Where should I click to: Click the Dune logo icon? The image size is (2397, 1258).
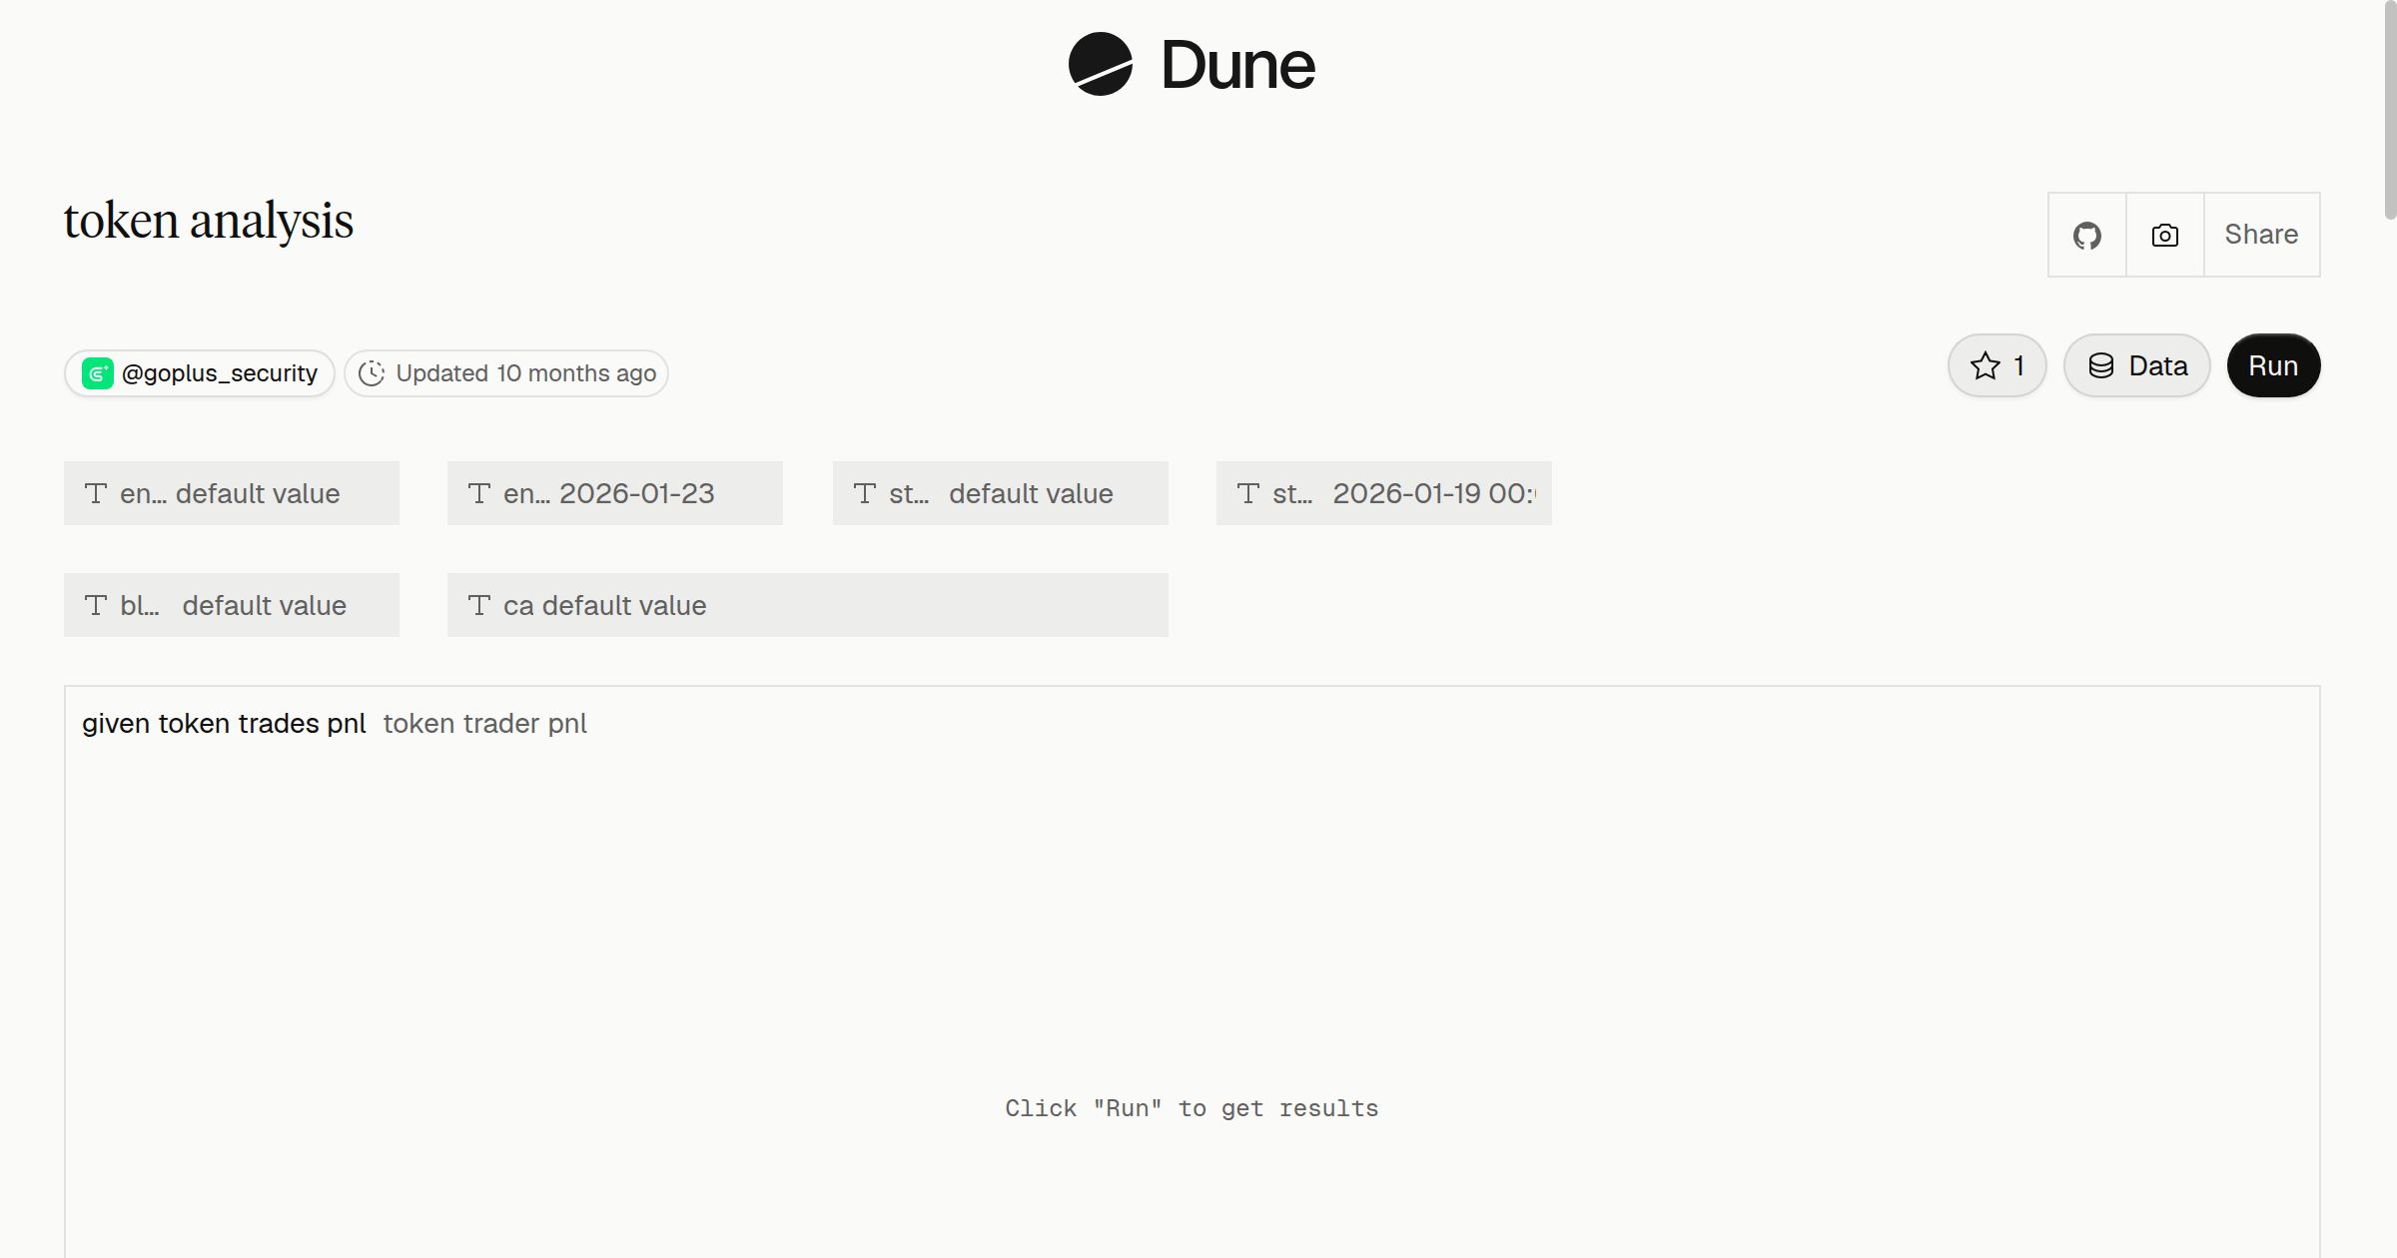[1100, 64]
